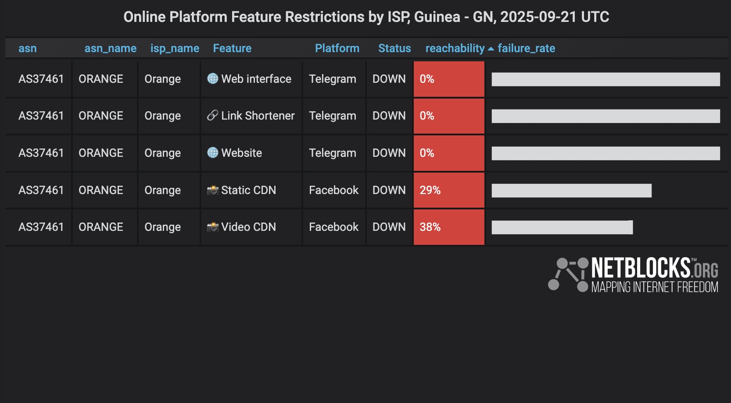Click the chain icon beside Link Shortener
Viewport: 731px width, 403px height.
pos(212,116)
